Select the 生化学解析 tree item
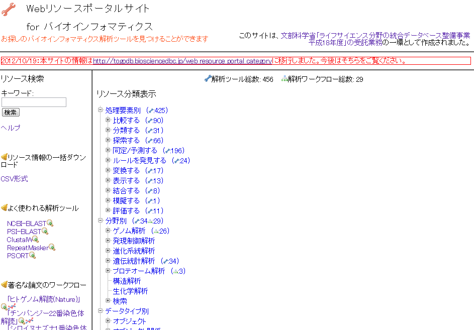Viewport: 474px width, 330px height. pos(130,291)
